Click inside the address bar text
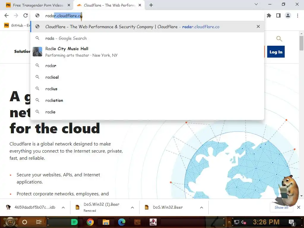Image resolution: width=304 pixels, height=228 pixels. click(64, 16)
